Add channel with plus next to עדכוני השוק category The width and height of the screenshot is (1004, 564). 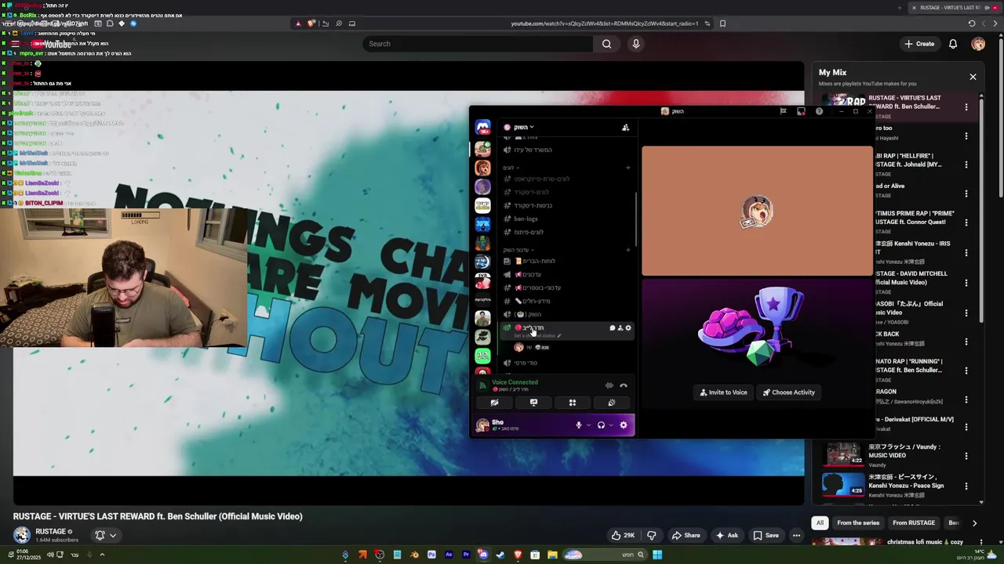click(628, 250)
